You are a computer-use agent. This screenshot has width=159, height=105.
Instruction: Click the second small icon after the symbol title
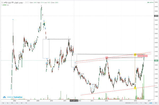28,2
